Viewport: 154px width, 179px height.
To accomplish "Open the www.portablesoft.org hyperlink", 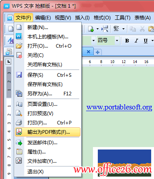I will 119,107.
